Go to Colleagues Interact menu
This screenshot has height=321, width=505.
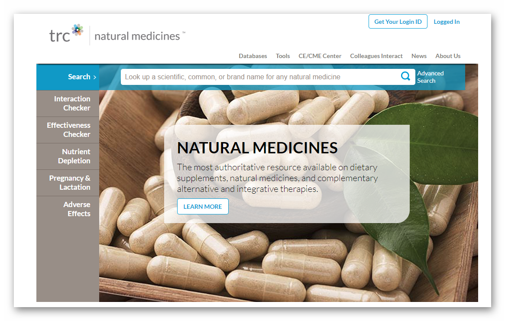376,56
